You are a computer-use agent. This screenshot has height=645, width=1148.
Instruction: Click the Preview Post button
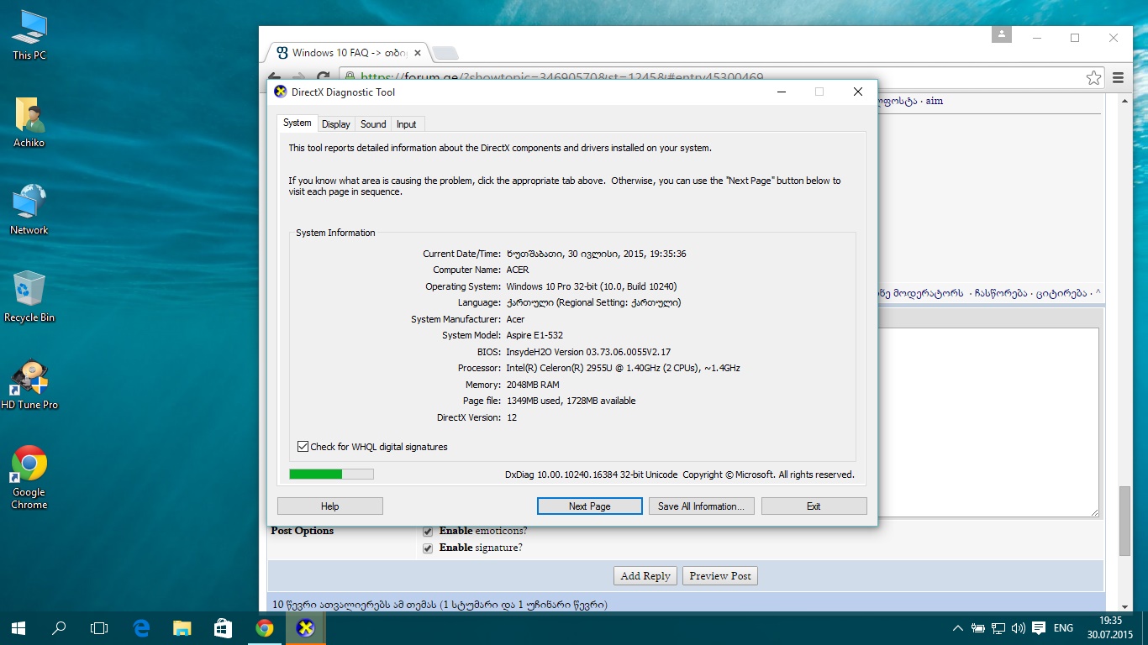click(720, 576)
